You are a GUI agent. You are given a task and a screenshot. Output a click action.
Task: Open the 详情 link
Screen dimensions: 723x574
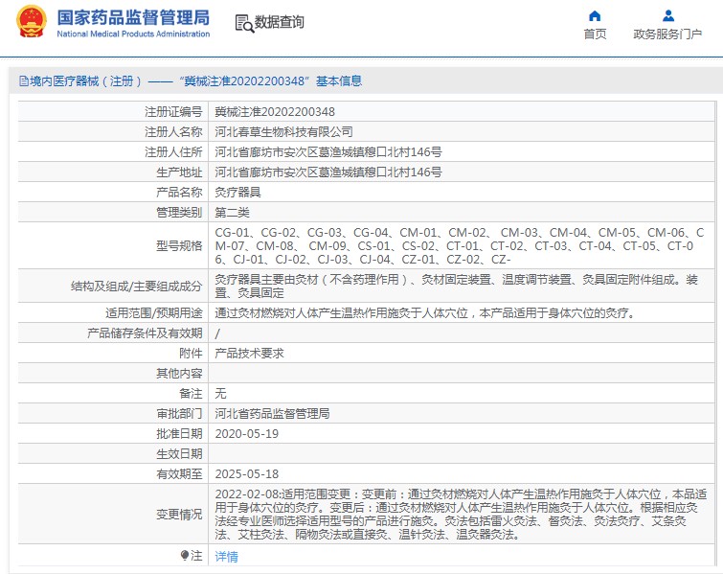point(226,557)
